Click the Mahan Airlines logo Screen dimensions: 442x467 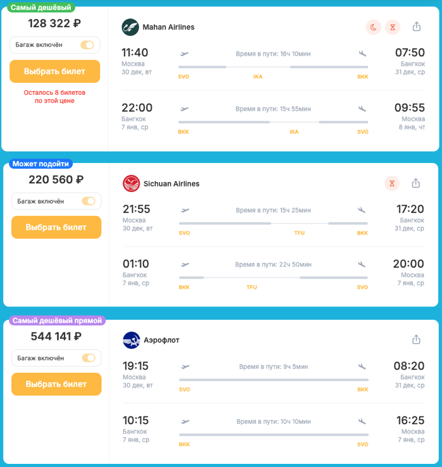tap(130, 27)
